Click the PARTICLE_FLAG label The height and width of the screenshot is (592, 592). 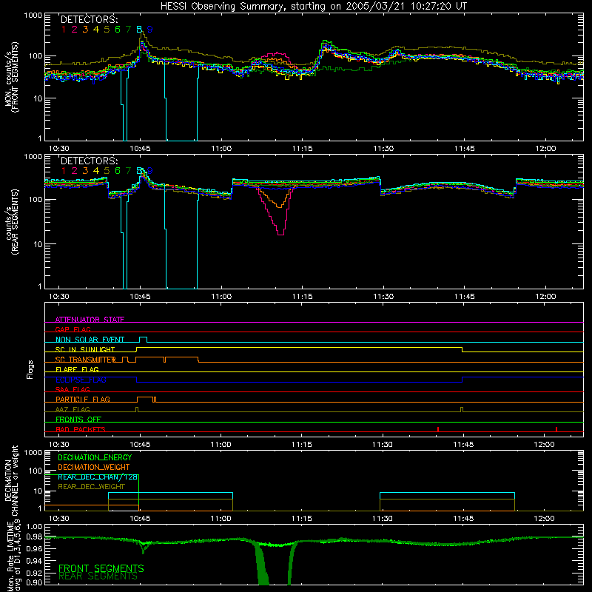click(x=83, y=399)
